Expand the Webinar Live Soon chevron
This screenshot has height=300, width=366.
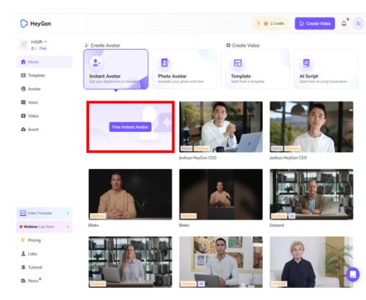pyautogui.click(x=68, y=226)
